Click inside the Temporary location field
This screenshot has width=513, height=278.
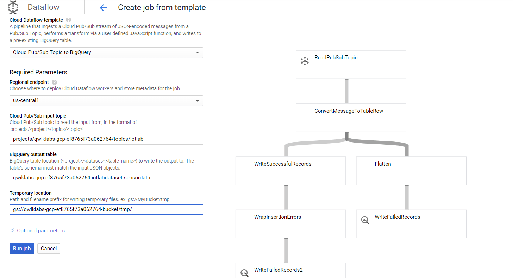point(106,210)
